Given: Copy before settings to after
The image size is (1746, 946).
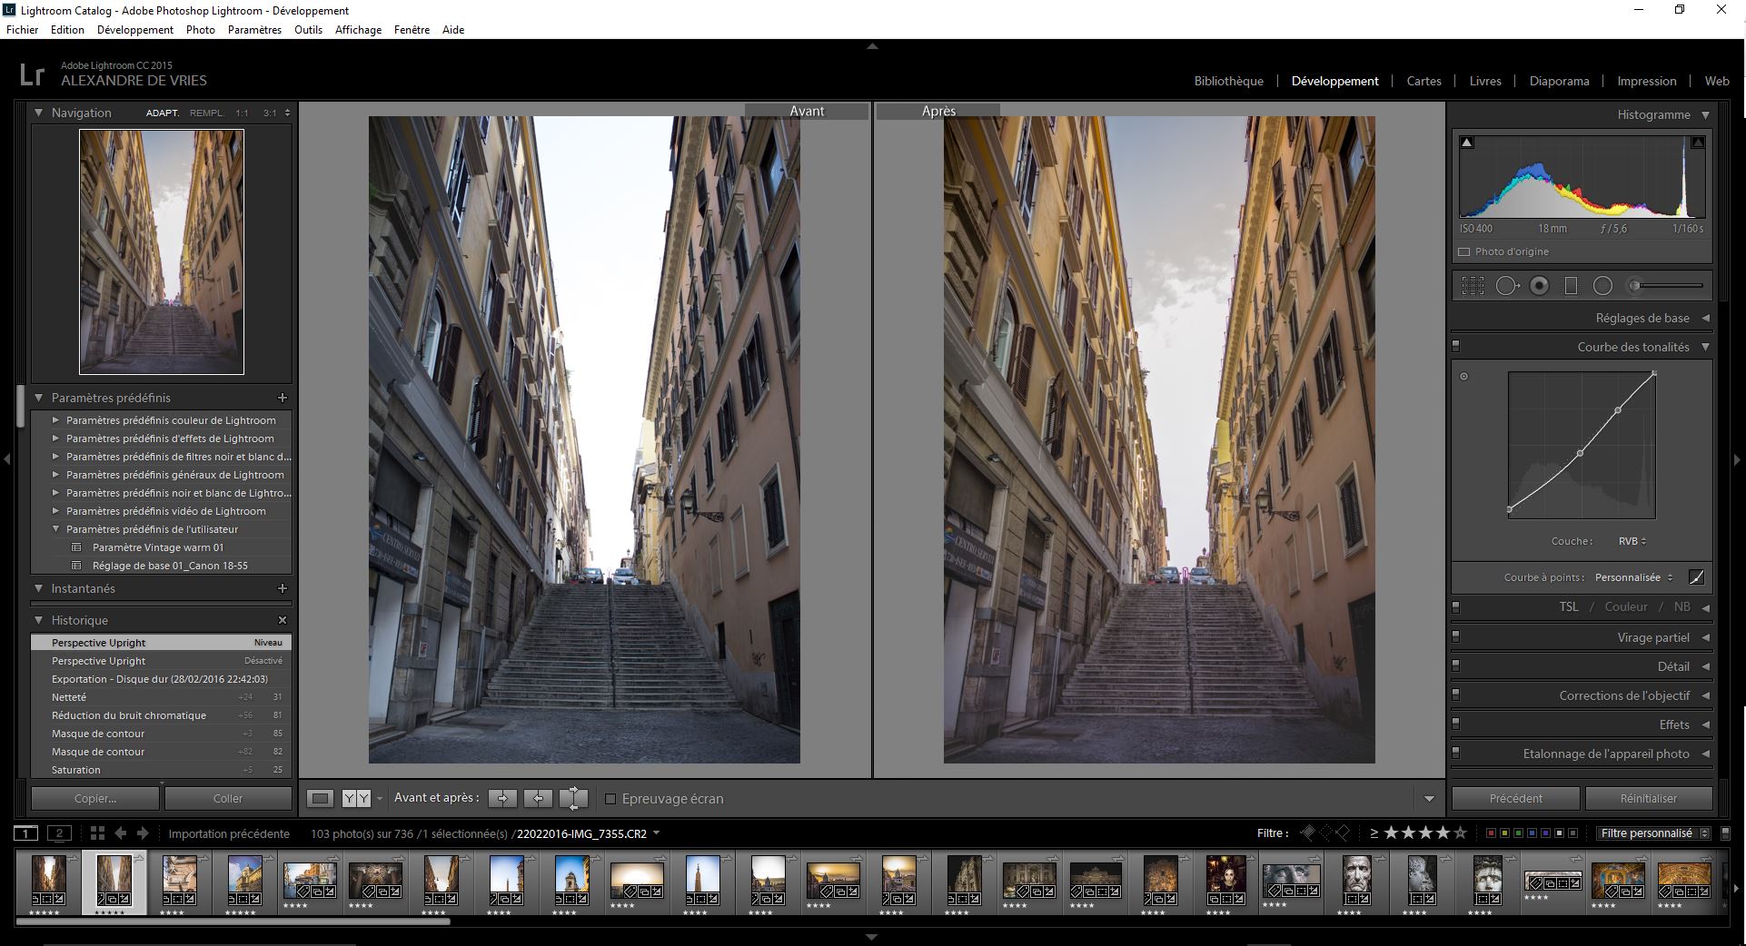Looking at the screenshot, I should [502, 799].
